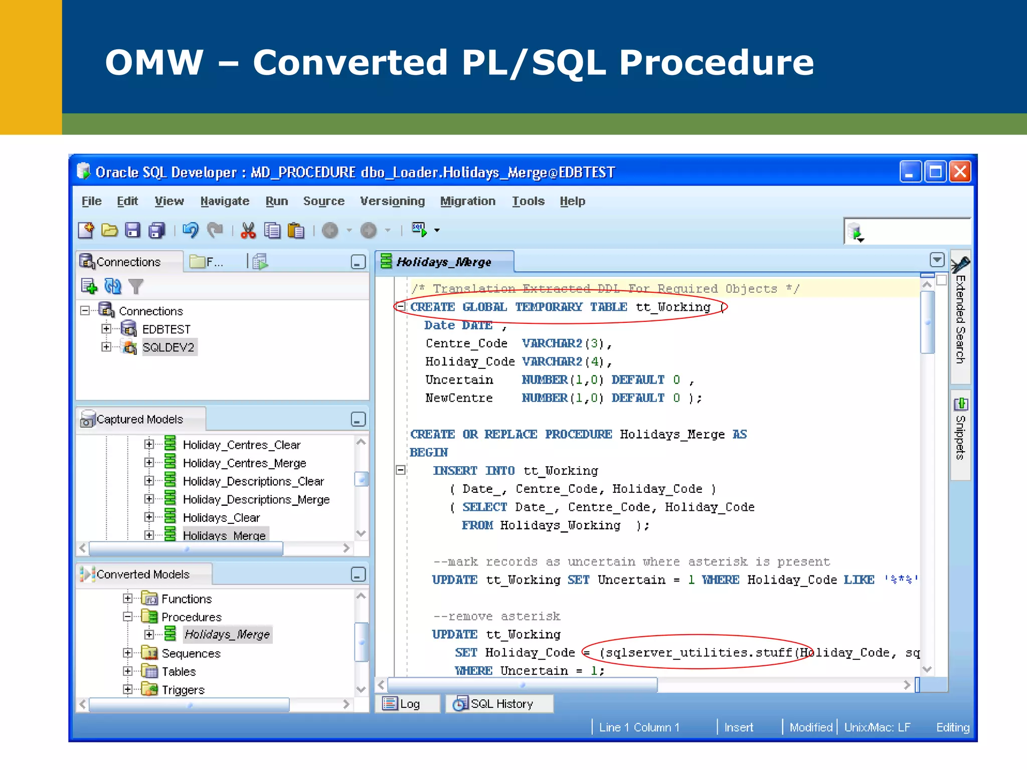Open the editor tab list dropdown
Screen dimensions: 1027x770
[x=937, y=260]
